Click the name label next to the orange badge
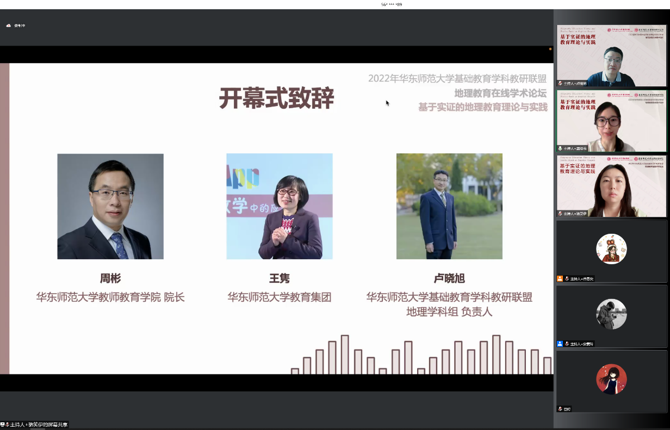 point(582,279)
